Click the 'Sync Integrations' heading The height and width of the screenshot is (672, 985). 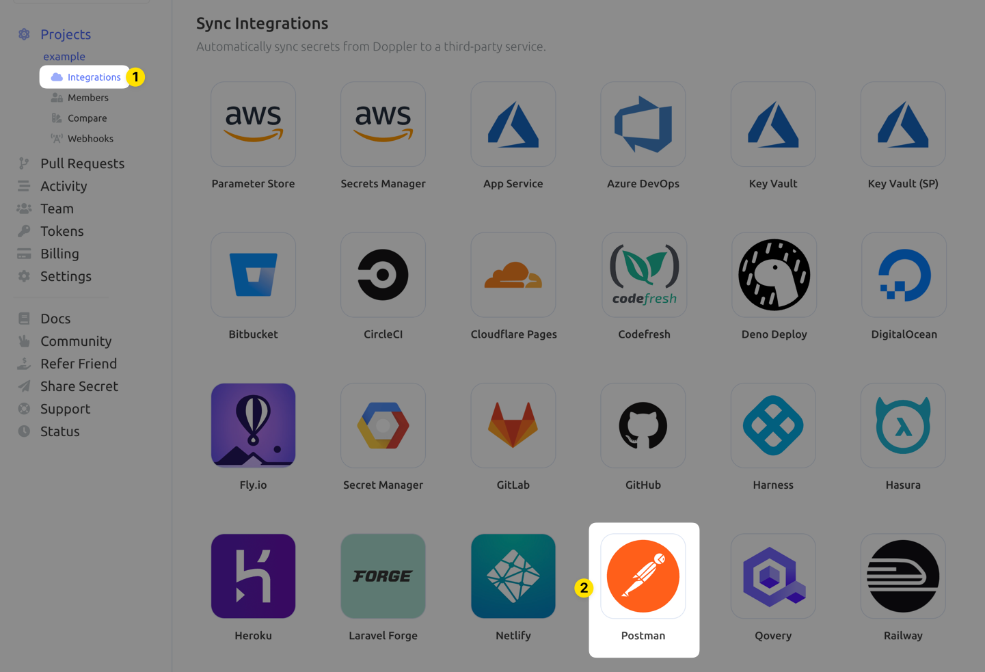point(262,23)
